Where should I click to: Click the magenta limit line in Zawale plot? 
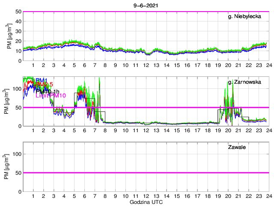(146, 173)
